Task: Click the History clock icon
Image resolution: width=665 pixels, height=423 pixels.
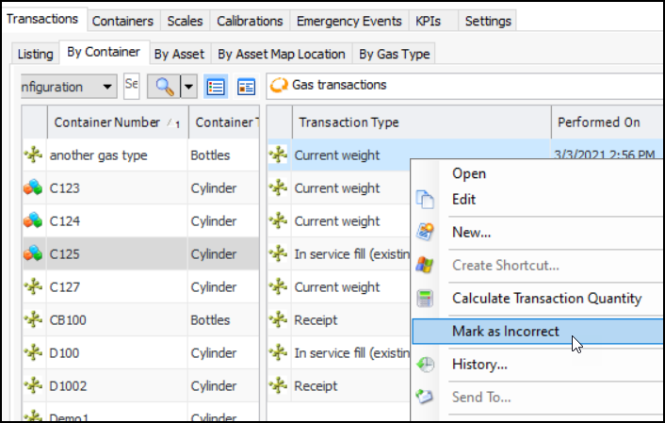Action: (x=426, y=365)
